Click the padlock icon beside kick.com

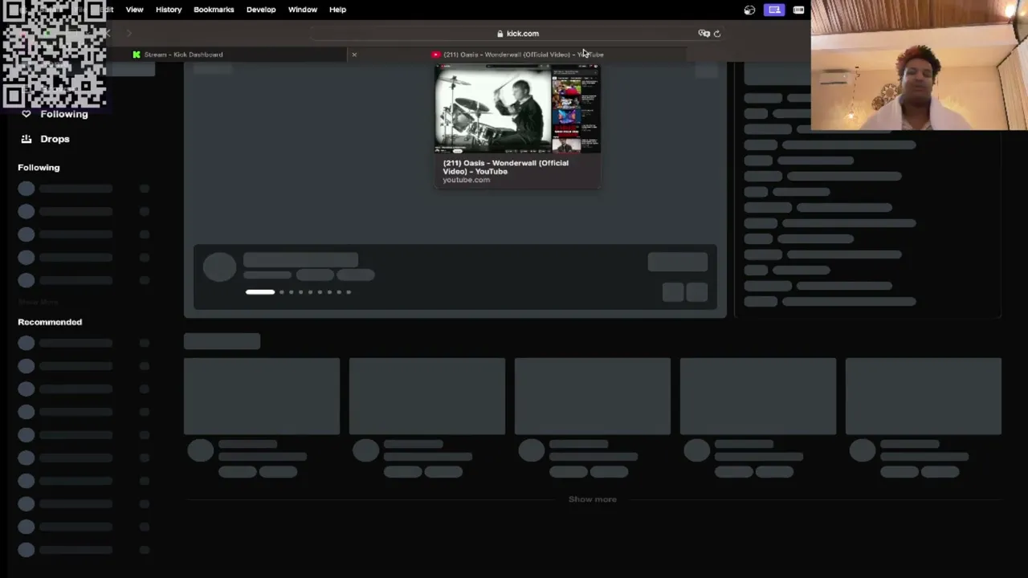pyautogui.click(x=500, y=34)
